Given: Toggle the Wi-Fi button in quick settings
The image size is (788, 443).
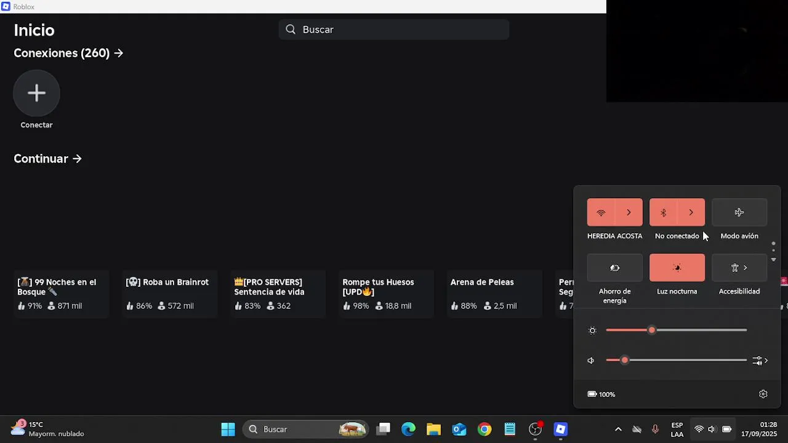Looking at the screenshot, I should (x=601, y=212).
